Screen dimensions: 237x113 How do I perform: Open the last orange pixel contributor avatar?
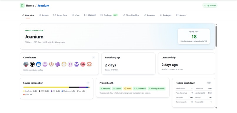(x=89, y=64)
